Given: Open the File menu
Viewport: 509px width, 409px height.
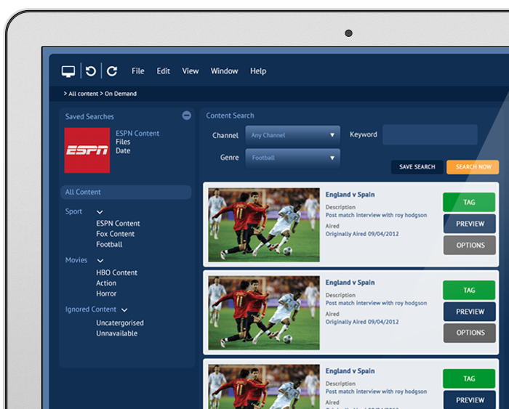Looking at the screenshot, I should point(138,71).
